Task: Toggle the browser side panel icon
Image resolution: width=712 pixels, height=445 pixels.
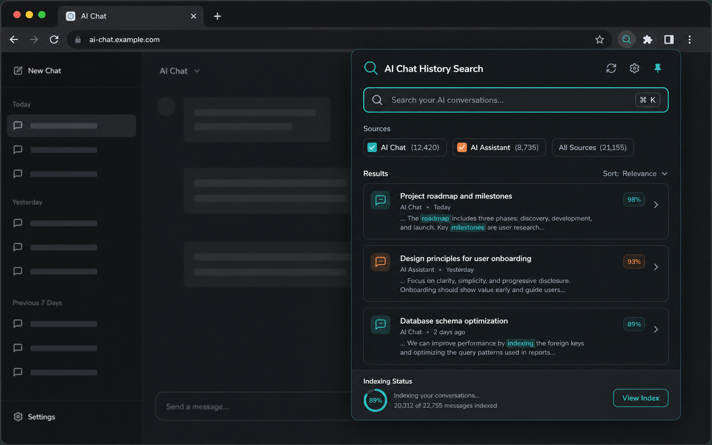Action: [669, 39]
